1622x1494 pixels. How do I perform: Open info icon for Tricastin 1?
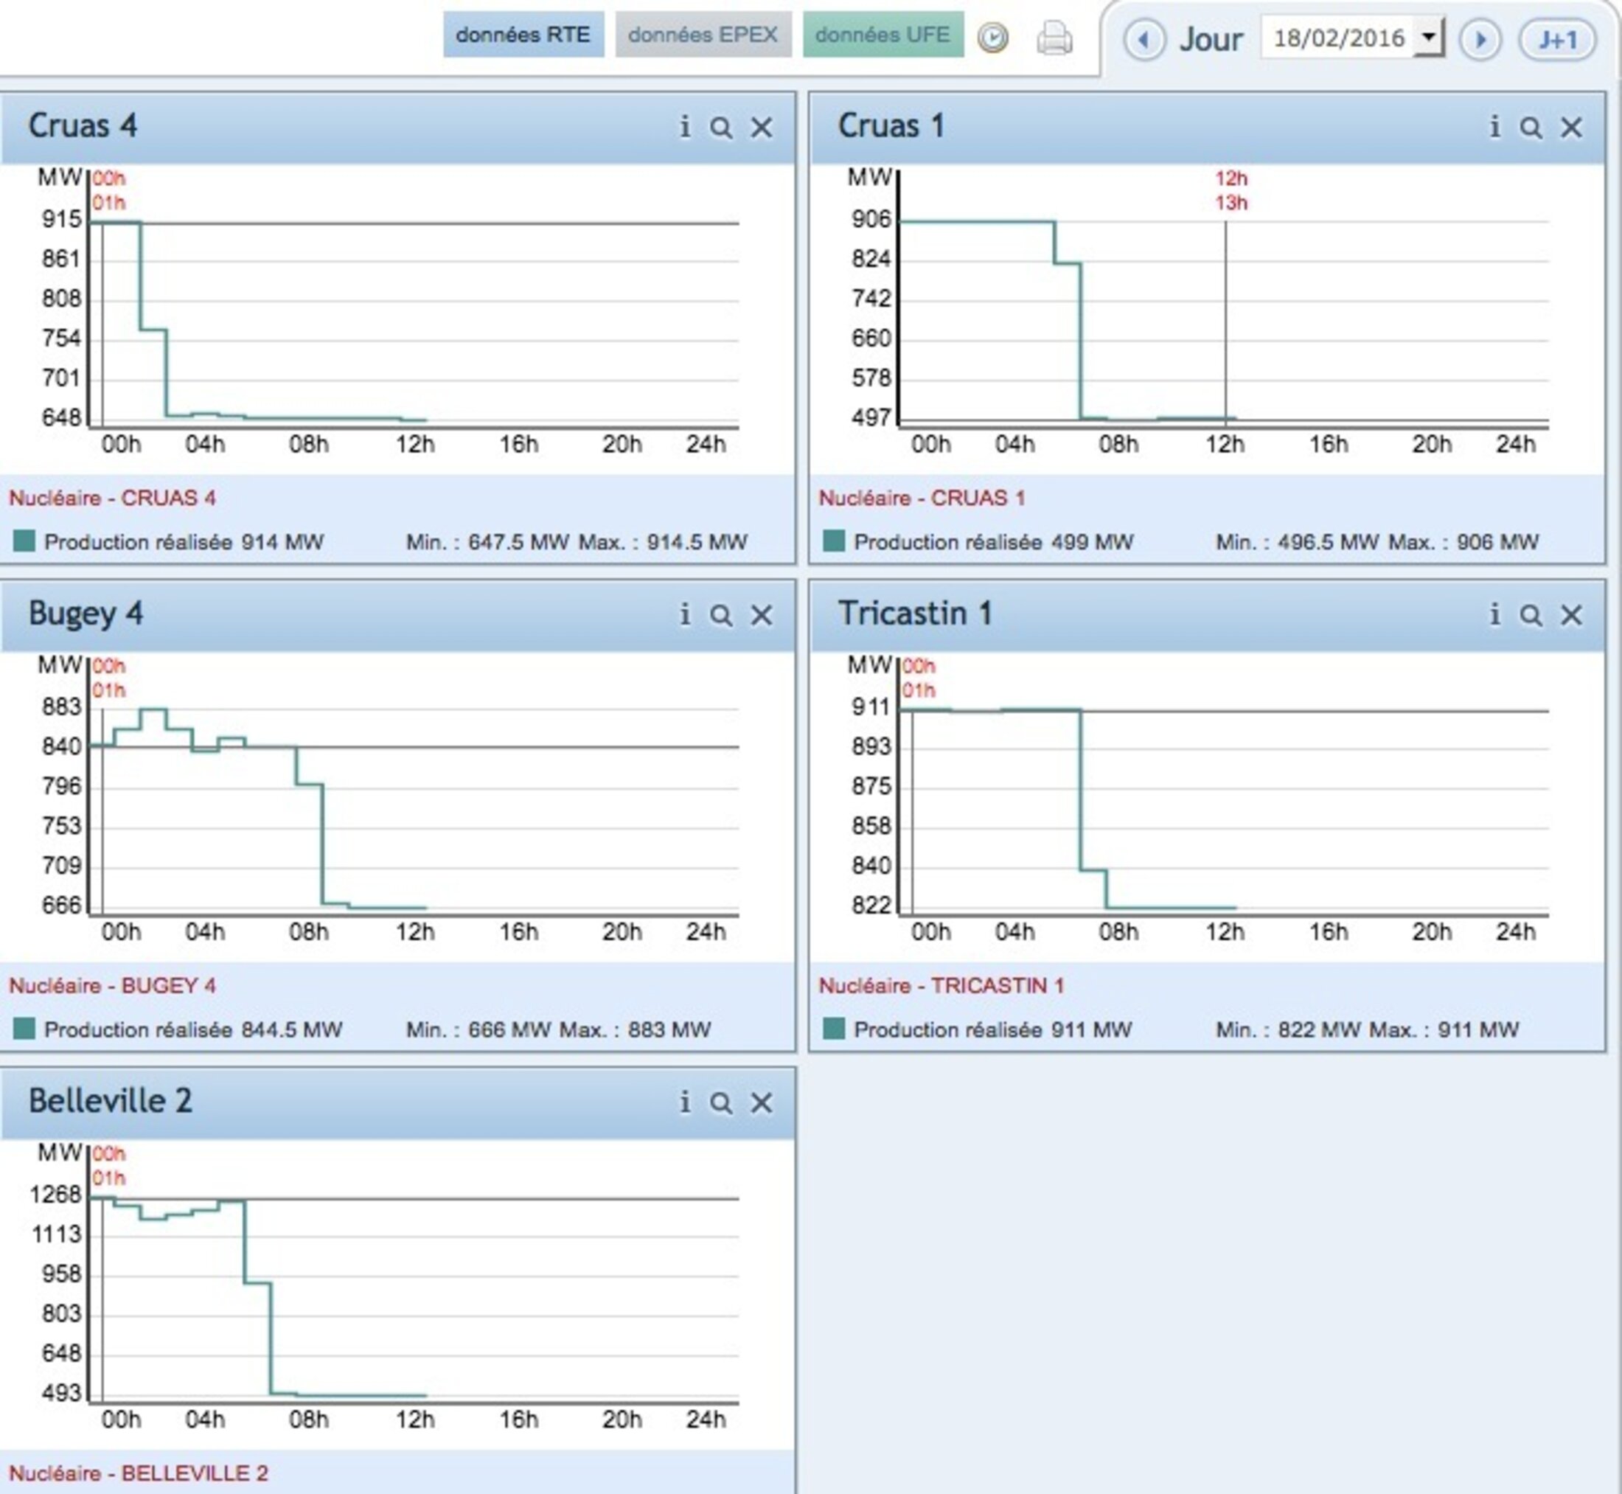point(1494,614)
